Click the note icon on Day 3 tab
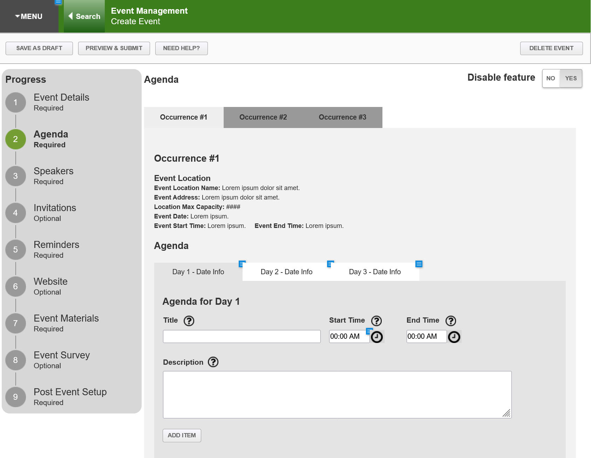The image size is (591, 458). (x=419, y=264)
